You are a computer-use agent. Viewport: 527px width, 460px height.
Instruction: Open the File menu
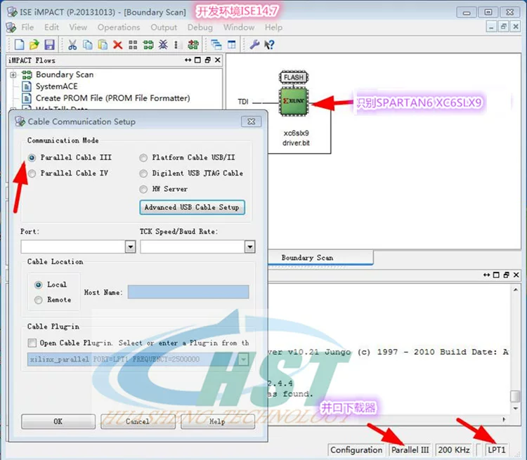coord(27,27)
